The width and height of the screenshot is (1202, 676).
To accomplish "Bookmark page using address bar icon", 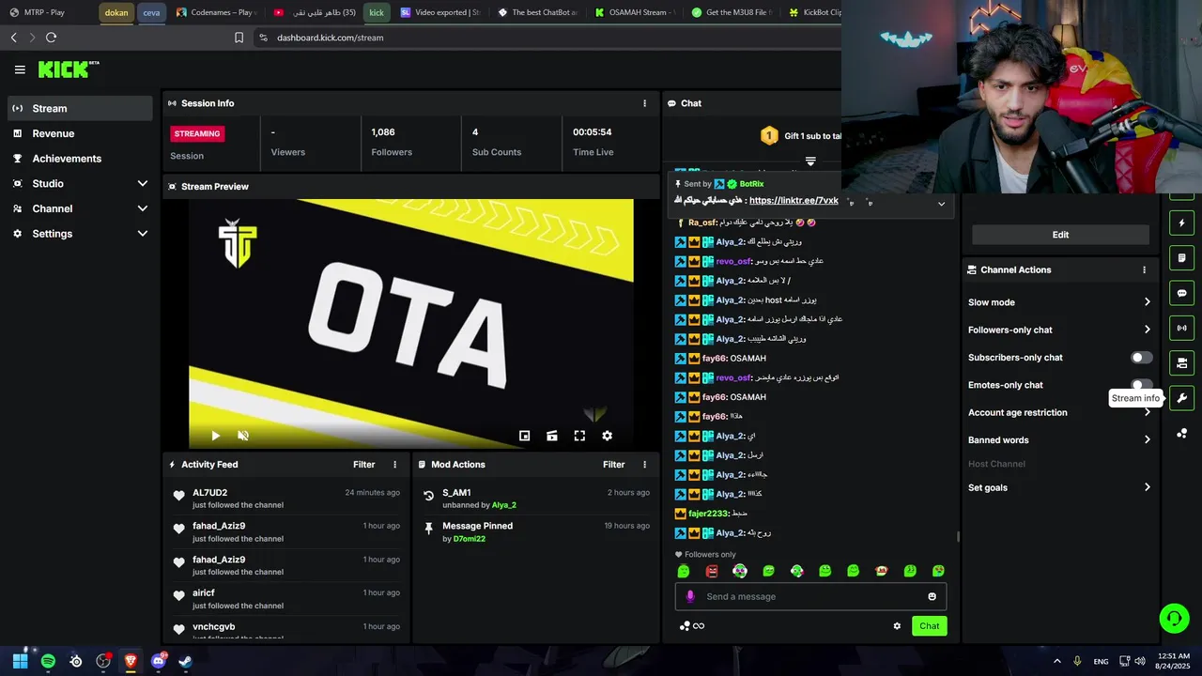I will click(x=239, y=38).
